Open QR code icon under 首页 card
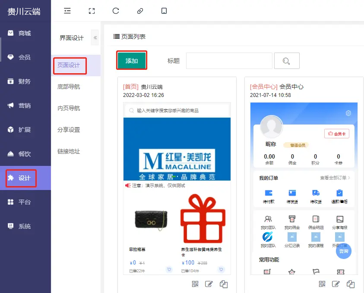Screen dimensions: 364x293 195,284
